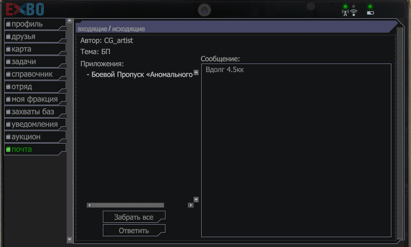Open the profile section (профиль)

point(34,24)
